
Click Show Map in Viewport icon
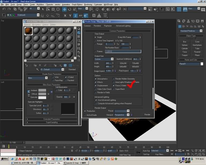click(65, 65)
